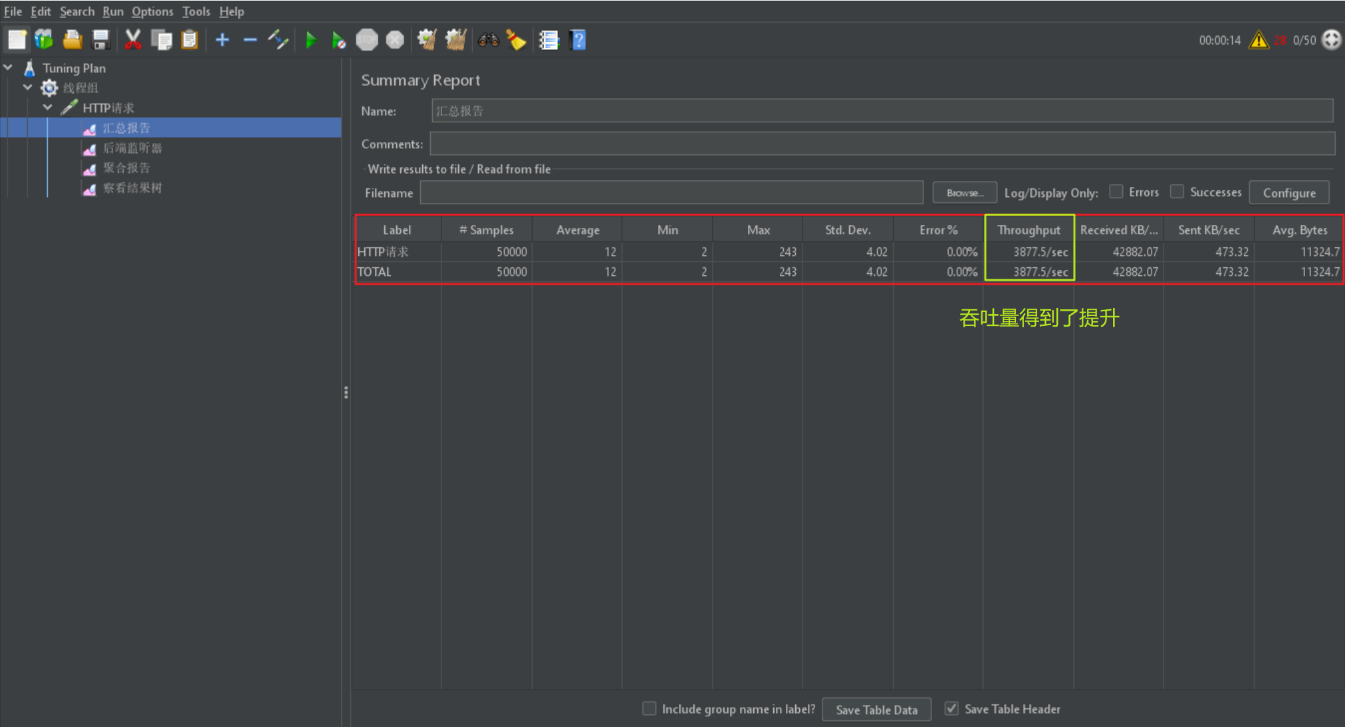Select the 聚合报告 listener in the tree

tap(126, 168)
